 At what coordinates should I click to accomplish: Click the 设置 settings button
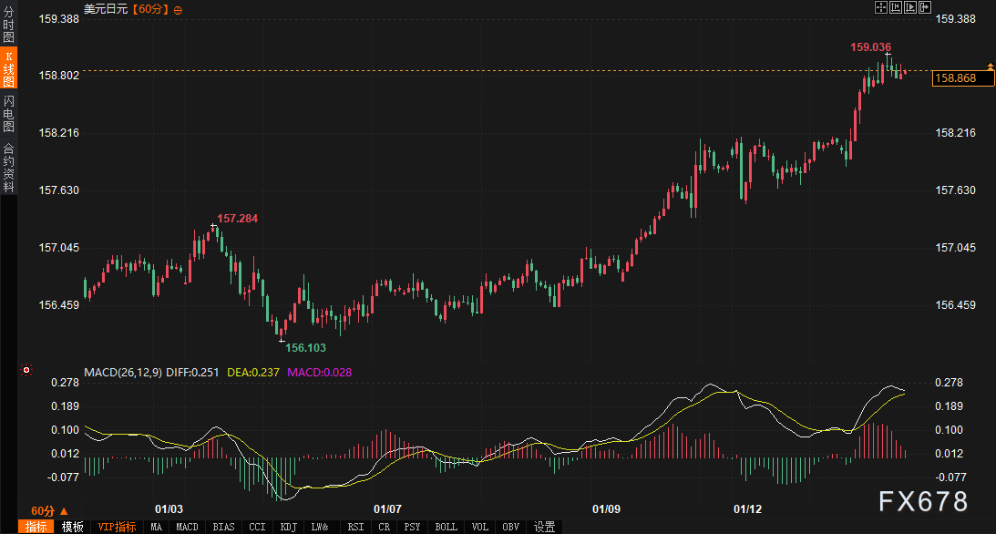(x=544, y=527)
